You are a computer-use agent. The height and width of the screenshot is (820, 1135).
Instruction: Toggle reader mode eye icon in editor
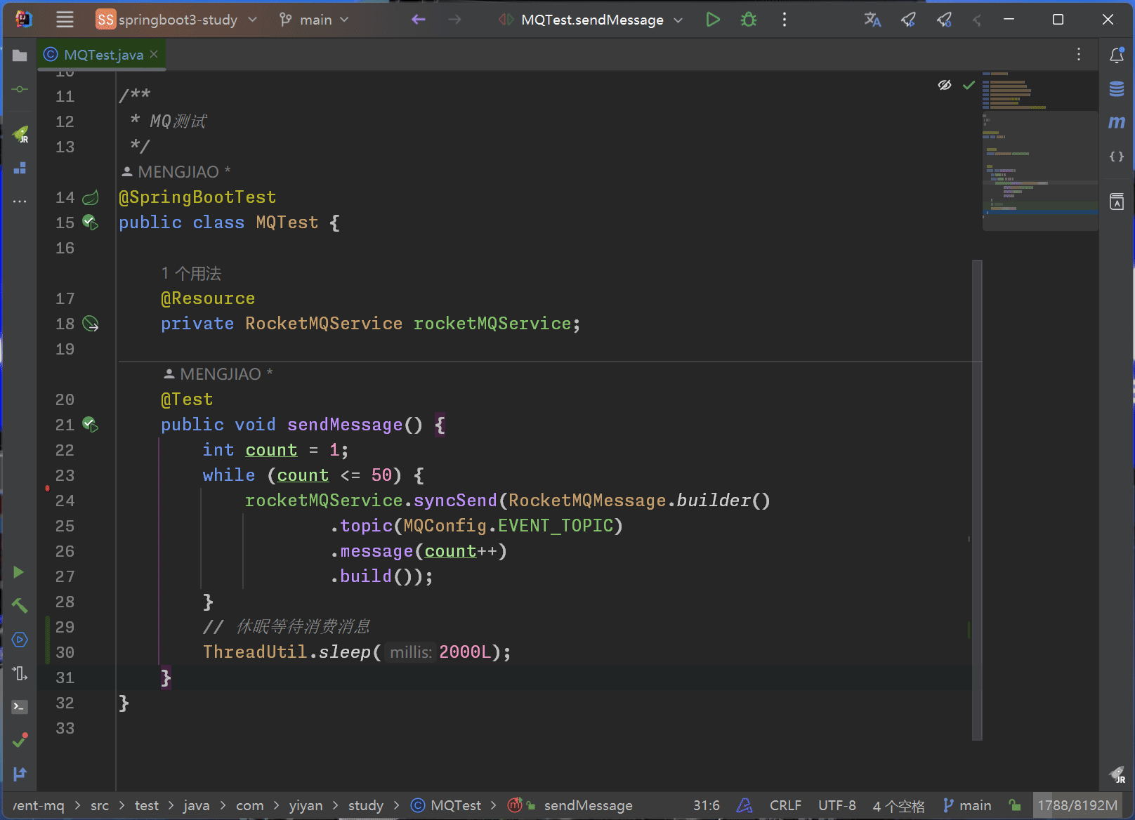tap(945, 85)
